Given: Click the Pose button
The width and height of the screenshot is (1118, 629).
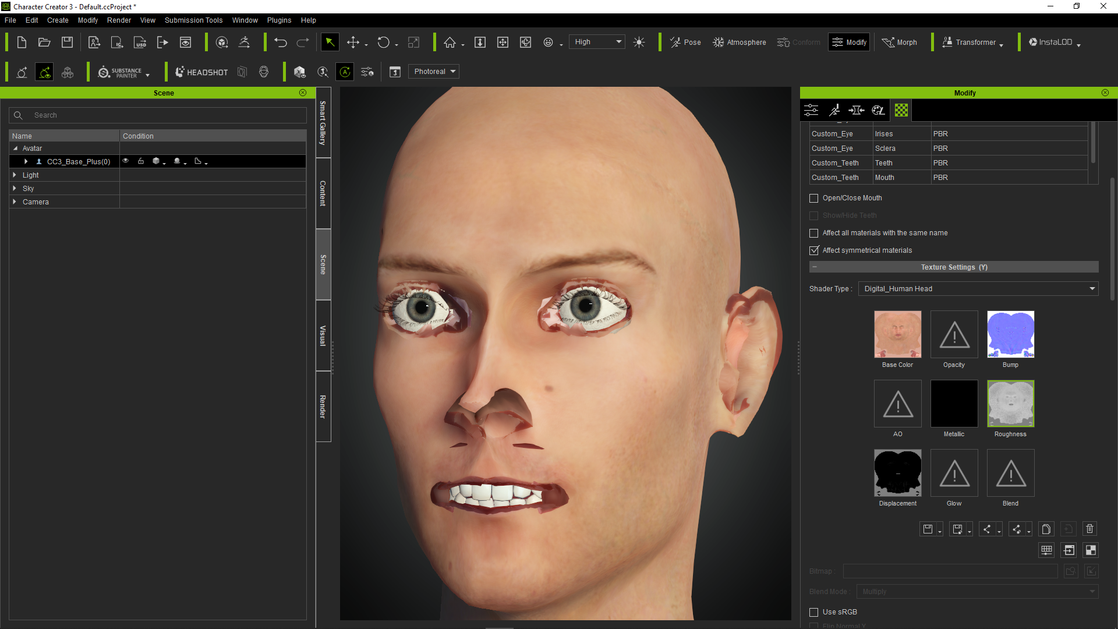Looking at the screenshot, I should tap(685, 42).
